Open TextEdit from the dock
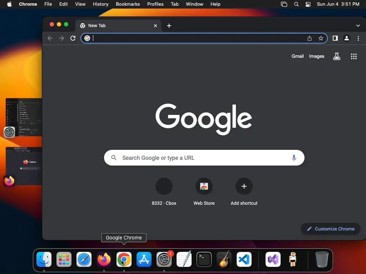 (184, 259)
